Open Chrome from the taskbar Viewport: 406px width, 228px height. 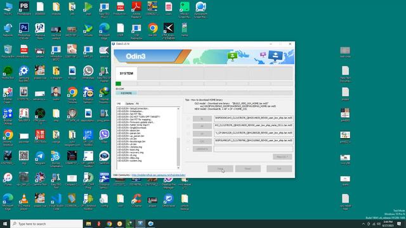pos(109,224)
